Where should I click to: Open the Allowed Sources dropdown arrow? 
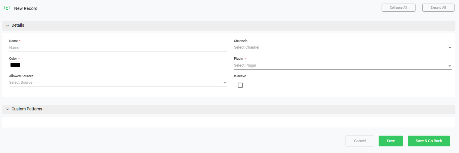coord(225,83)
